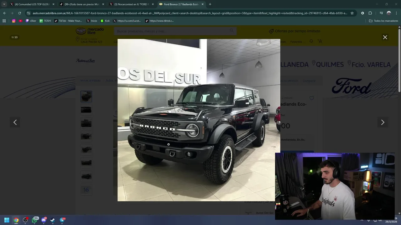
Task: Open the TikTok - Make Your... bookmark
Action: tap(68, 21)
